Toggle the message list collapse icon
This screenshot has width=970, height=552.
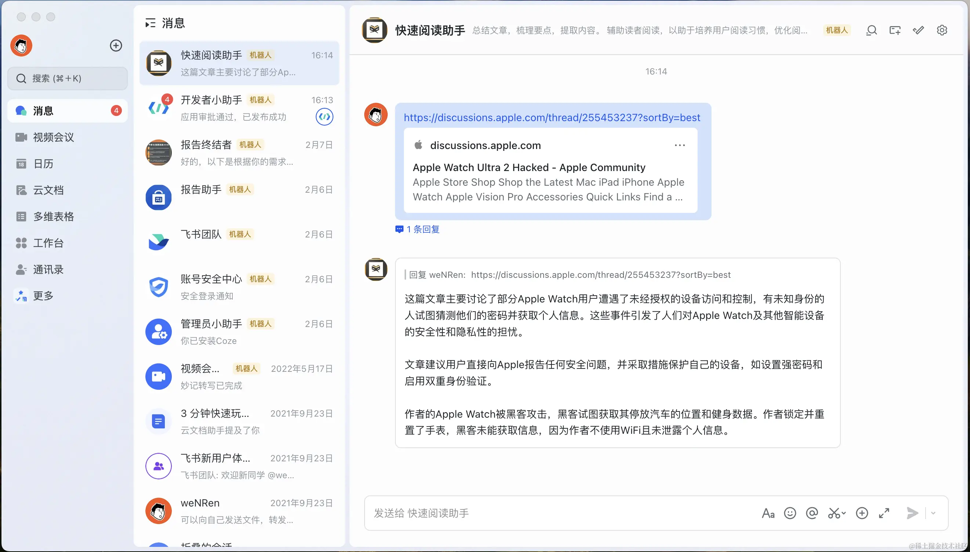150,23
